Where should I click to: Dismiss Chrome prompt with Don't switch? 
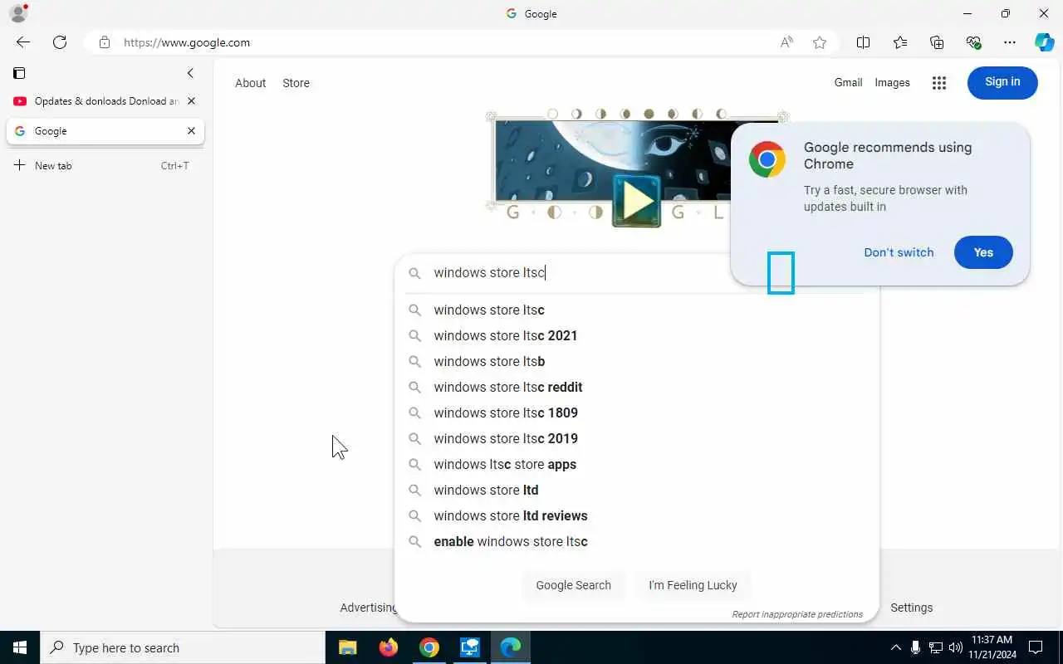click(x=899, y=252)
